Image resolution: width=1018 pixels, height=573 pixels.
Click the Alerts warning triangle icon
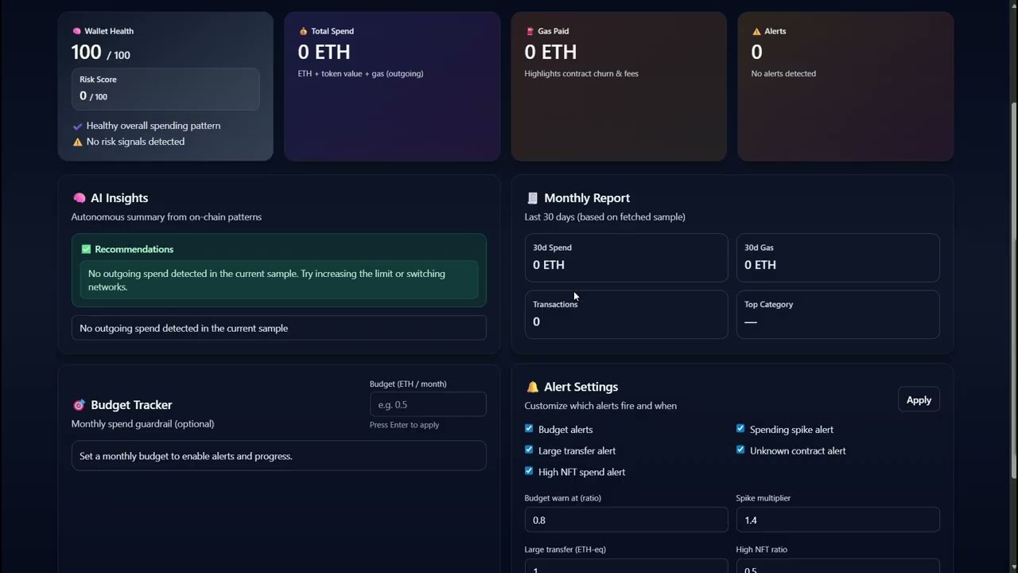click(756, 31)
